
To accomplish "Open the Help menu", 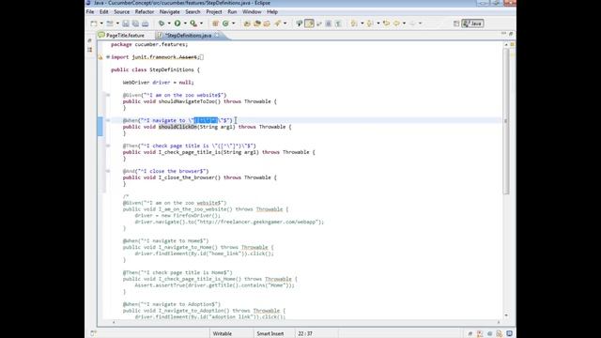I will 272,12.
